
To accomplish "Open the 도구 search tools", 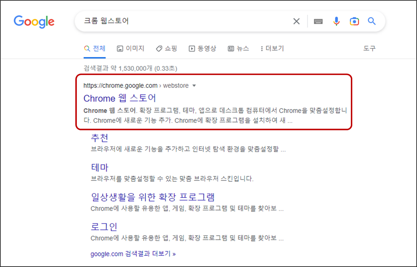I will click(369, 49).
